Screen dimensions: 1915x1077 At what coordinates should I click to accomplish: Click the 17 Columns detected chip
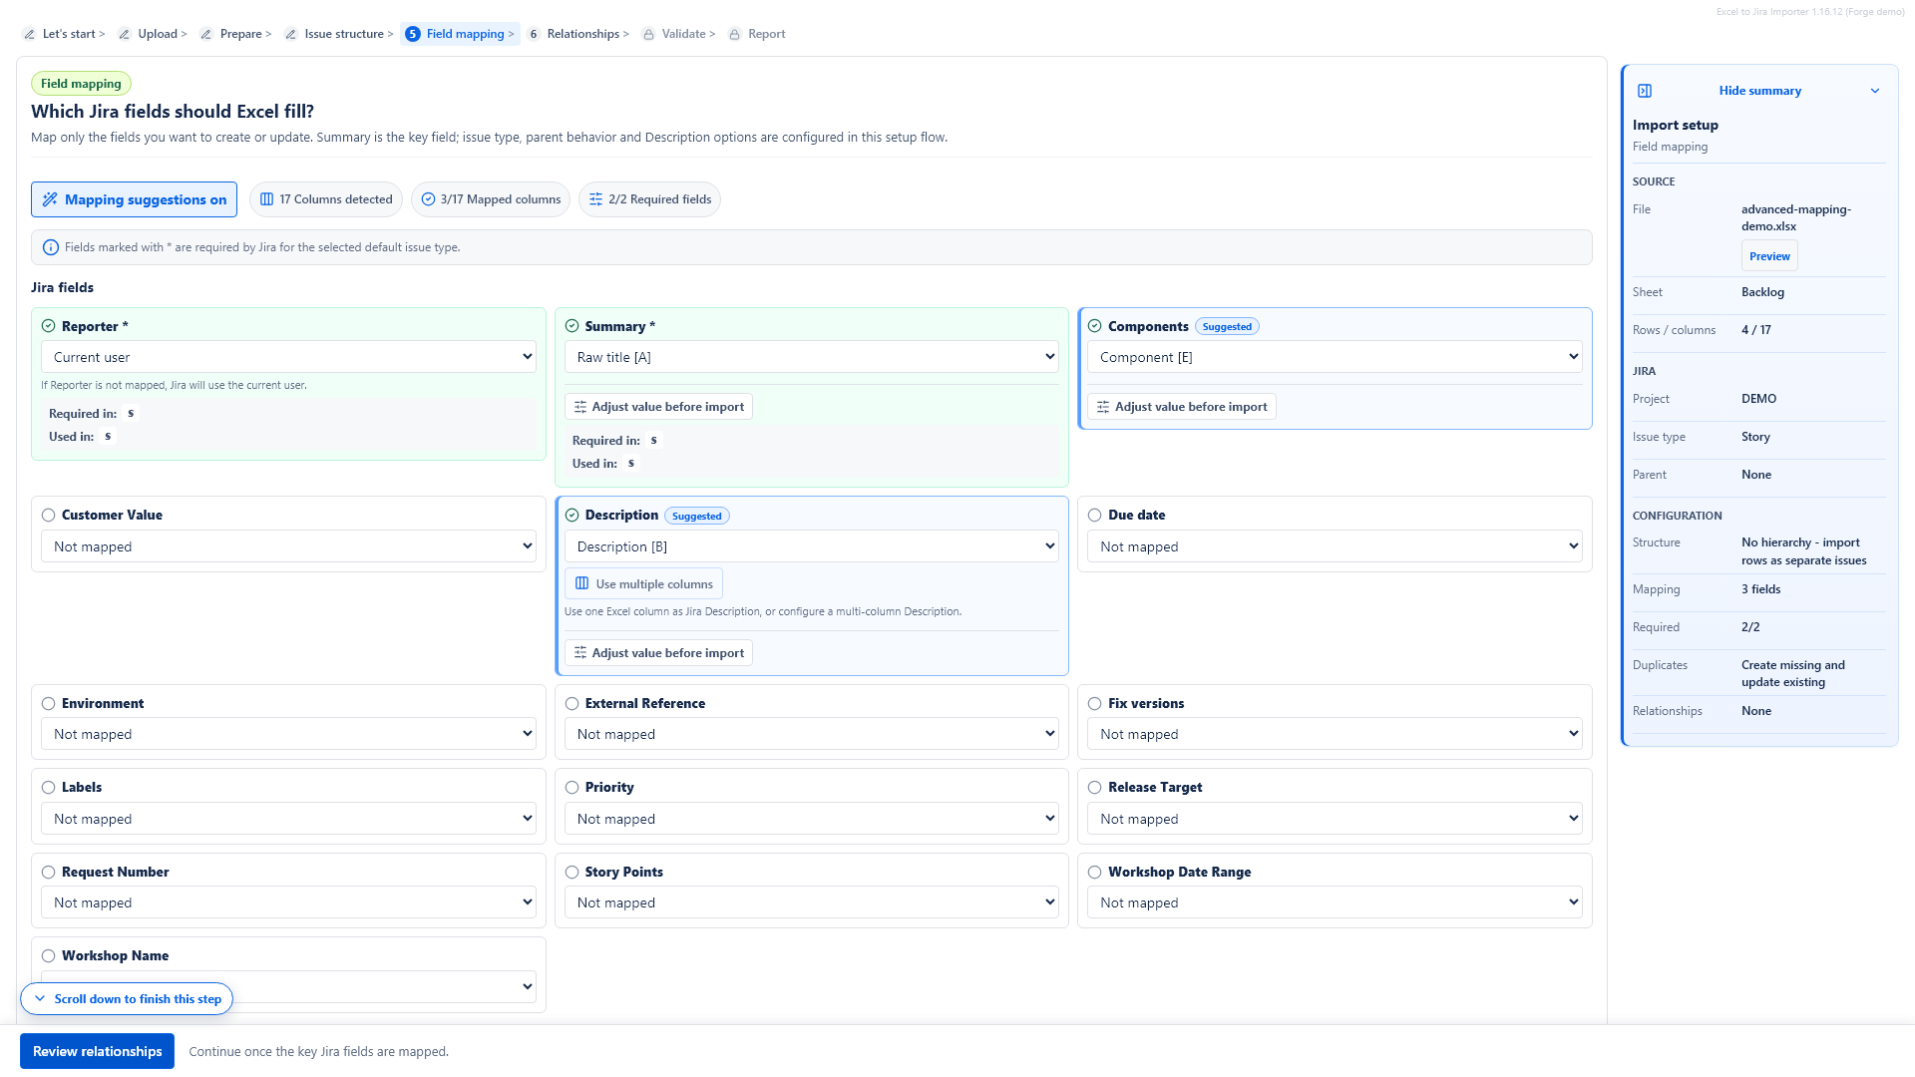(x=326, y=199)
